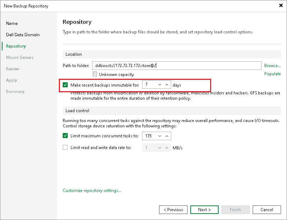The image size is (287, 220).
Task: Click the Location section header
Action: click(172, 54)
